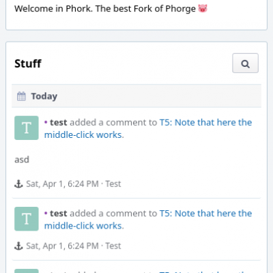Click the first green T avatar
This screenshot has width=273, height=273.
(x=27, y=128)
